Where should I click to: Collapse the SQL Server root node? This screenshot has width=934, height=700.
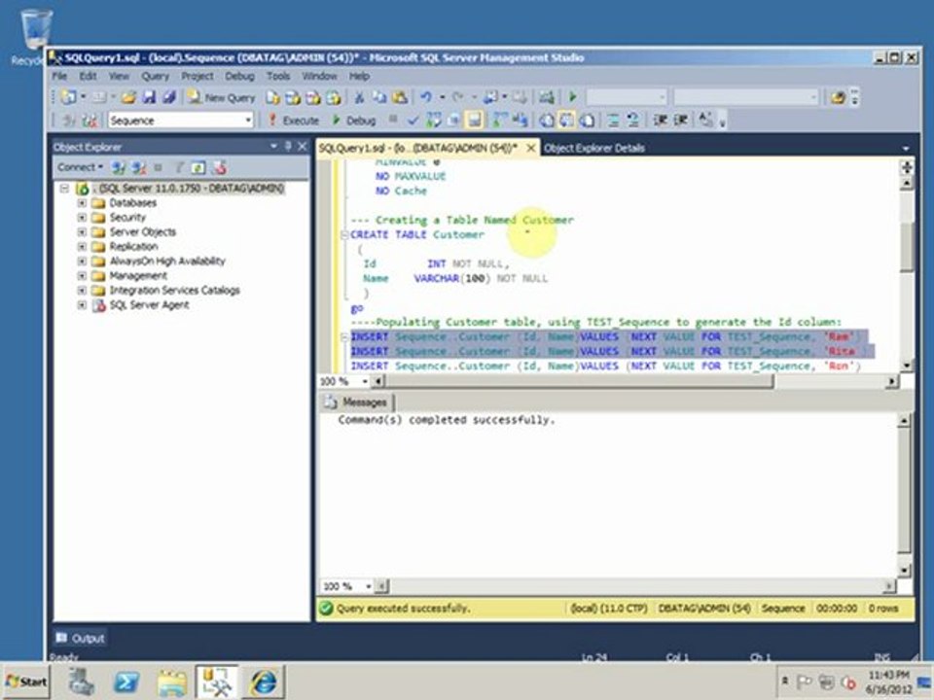pos(64,188)
